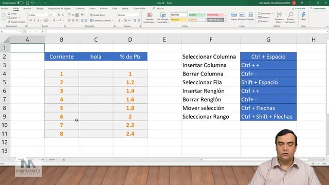
Task: Click the fill color bucket icon
Action: pyautogui.click(x=54, y=21)
